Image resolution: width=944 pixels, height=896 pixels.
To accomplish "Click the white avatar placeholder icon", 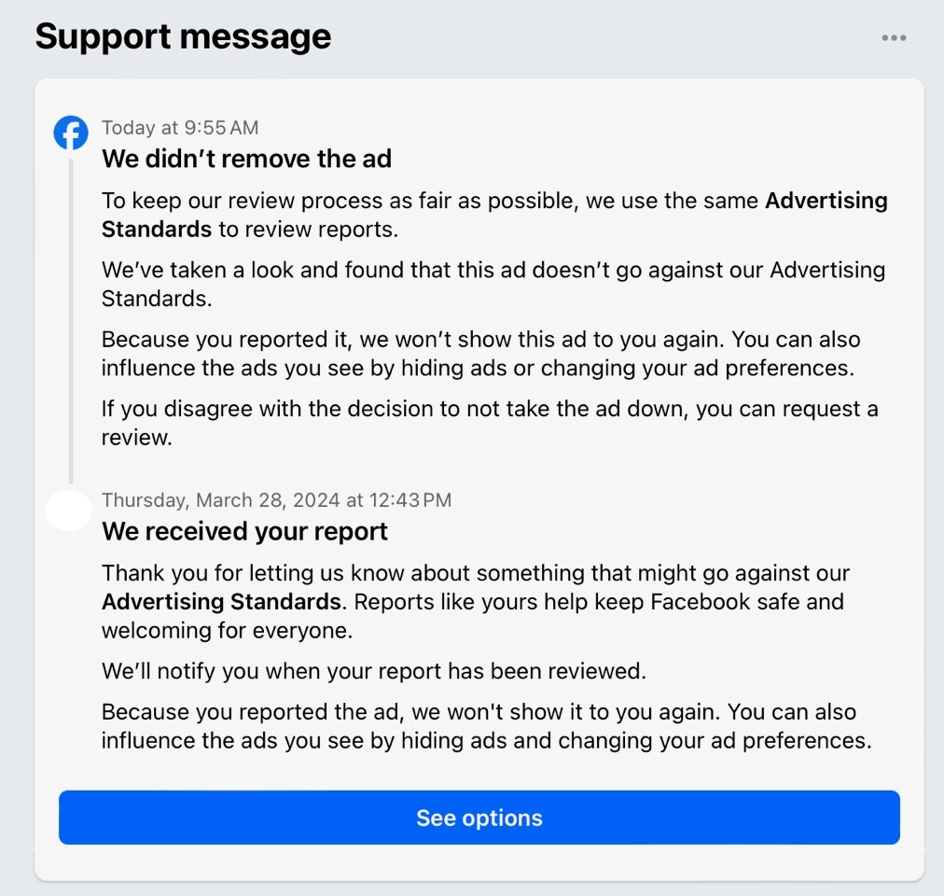I will pos(69,511).
